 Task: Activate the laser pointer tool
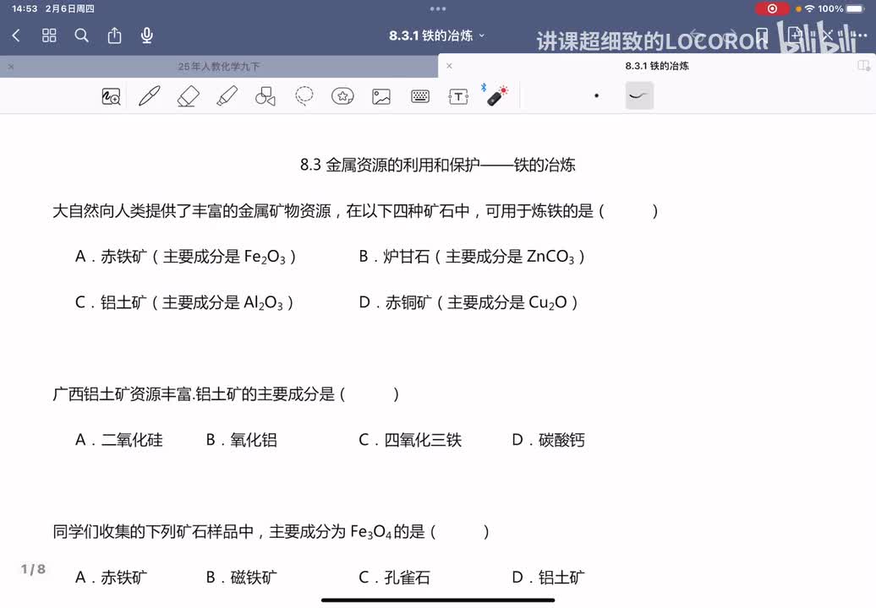point(495,95)
